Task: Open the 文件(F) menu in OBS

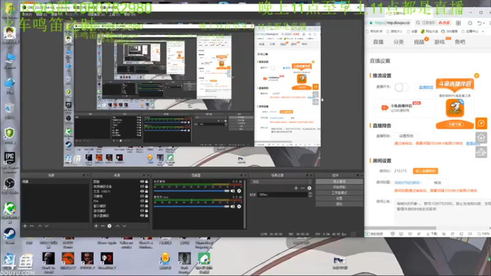Action: (27, 15)
